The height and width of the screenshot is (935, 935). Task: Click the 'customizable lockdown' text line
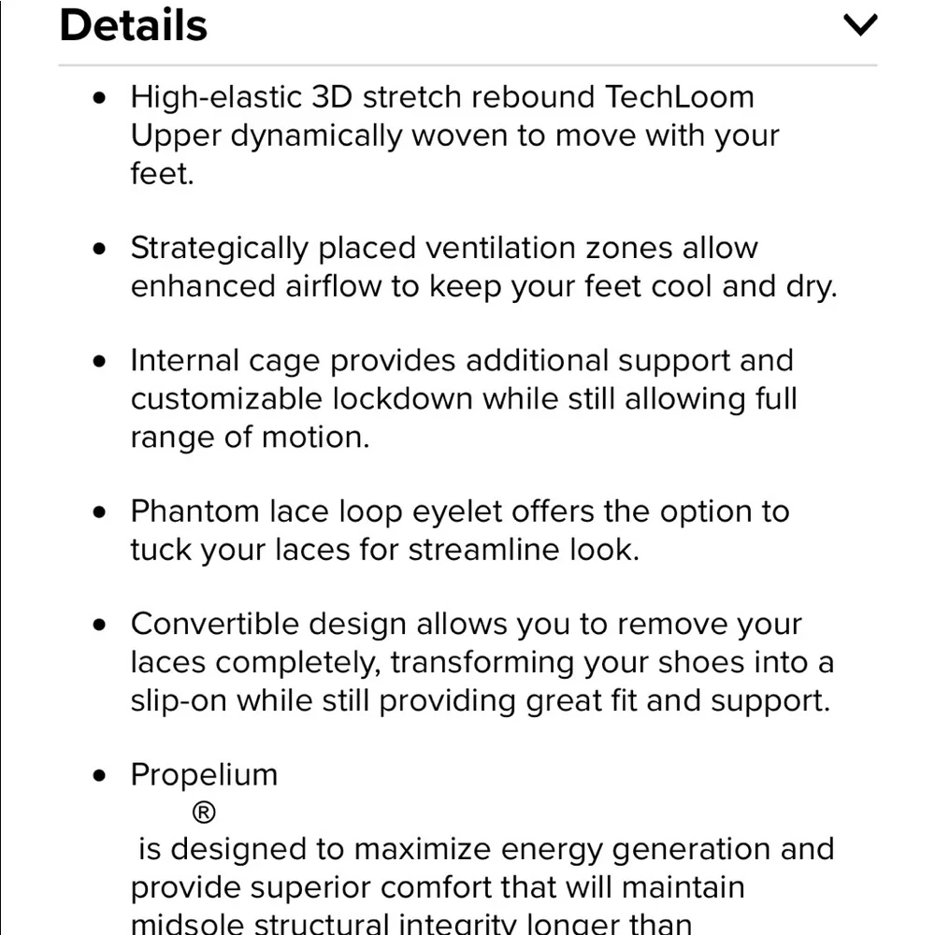(463, 399)
